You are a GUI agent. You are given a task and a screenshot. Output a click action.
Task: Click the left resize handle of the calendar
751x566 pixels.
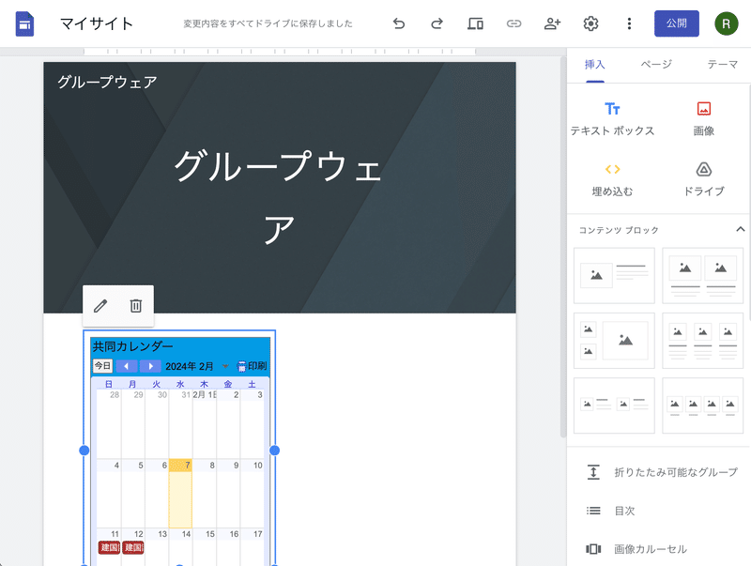84,451
